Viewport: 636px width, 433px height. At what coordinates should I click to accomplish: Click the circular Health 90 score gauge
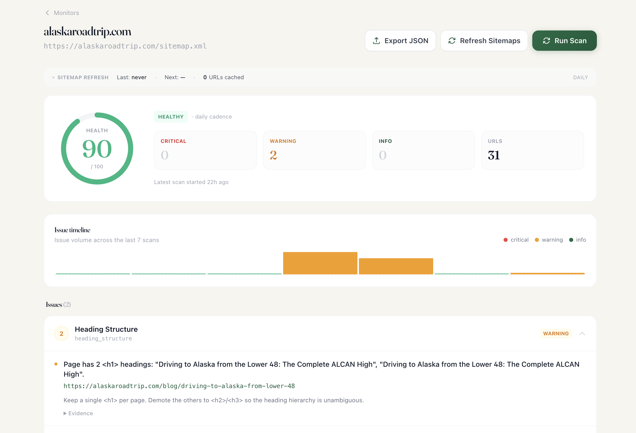click(x=97, y=149)
